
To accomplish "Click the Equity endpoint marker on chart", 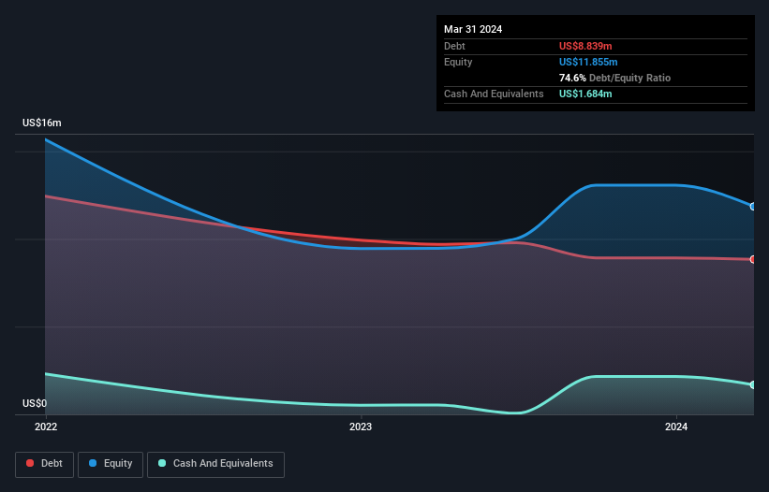I will click(x=753, y=207).
